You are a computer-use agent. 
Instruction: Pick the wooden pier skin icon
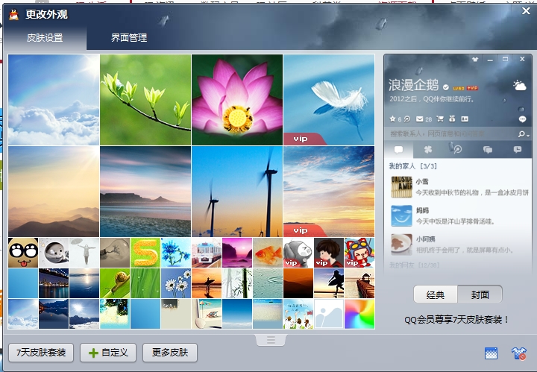coord(359,283)
